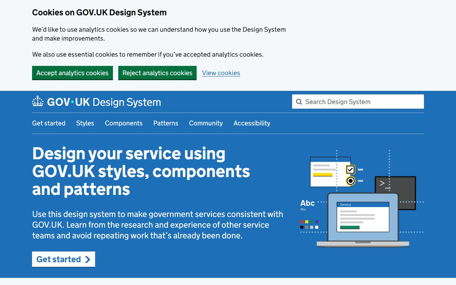Open the Accessibility navigation item
The width and height of the screenshot is (456, 285).
(252, 123)
